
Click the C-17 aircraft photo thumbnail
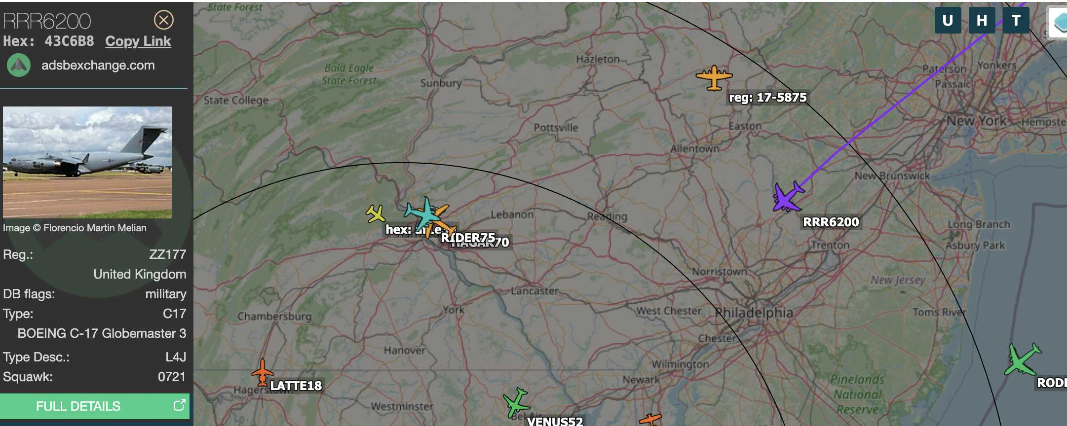[x=87, y=162]
